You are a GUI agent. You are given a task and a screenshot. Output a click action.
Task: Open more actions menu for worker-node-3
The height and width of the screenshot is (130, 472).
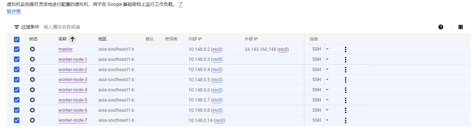(x=345, y=80)
